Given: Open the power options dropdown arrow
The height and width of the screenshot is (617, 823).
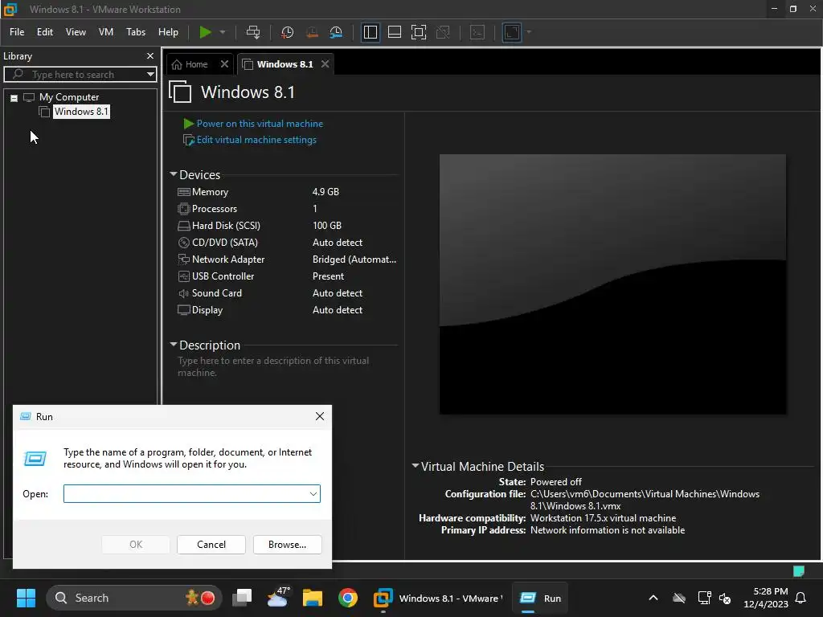Looking at the screenshot, I should 223,32.
